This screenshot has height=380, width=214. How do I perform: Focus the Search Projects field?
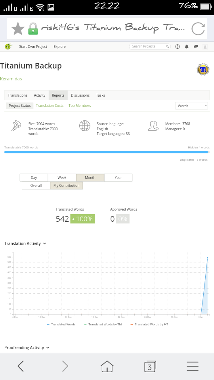150,47
